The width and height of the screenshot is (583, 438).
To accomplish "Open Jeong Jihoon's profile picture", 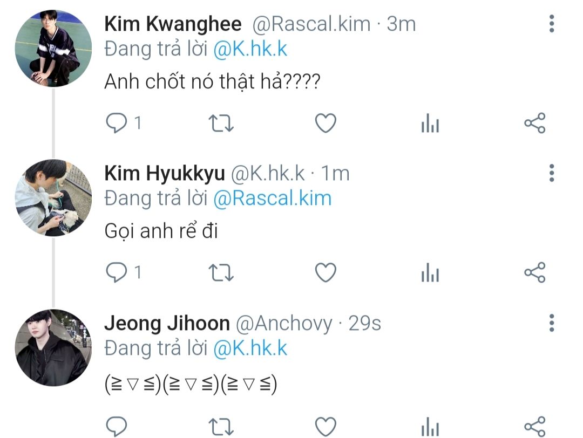I will coord(53,347).
